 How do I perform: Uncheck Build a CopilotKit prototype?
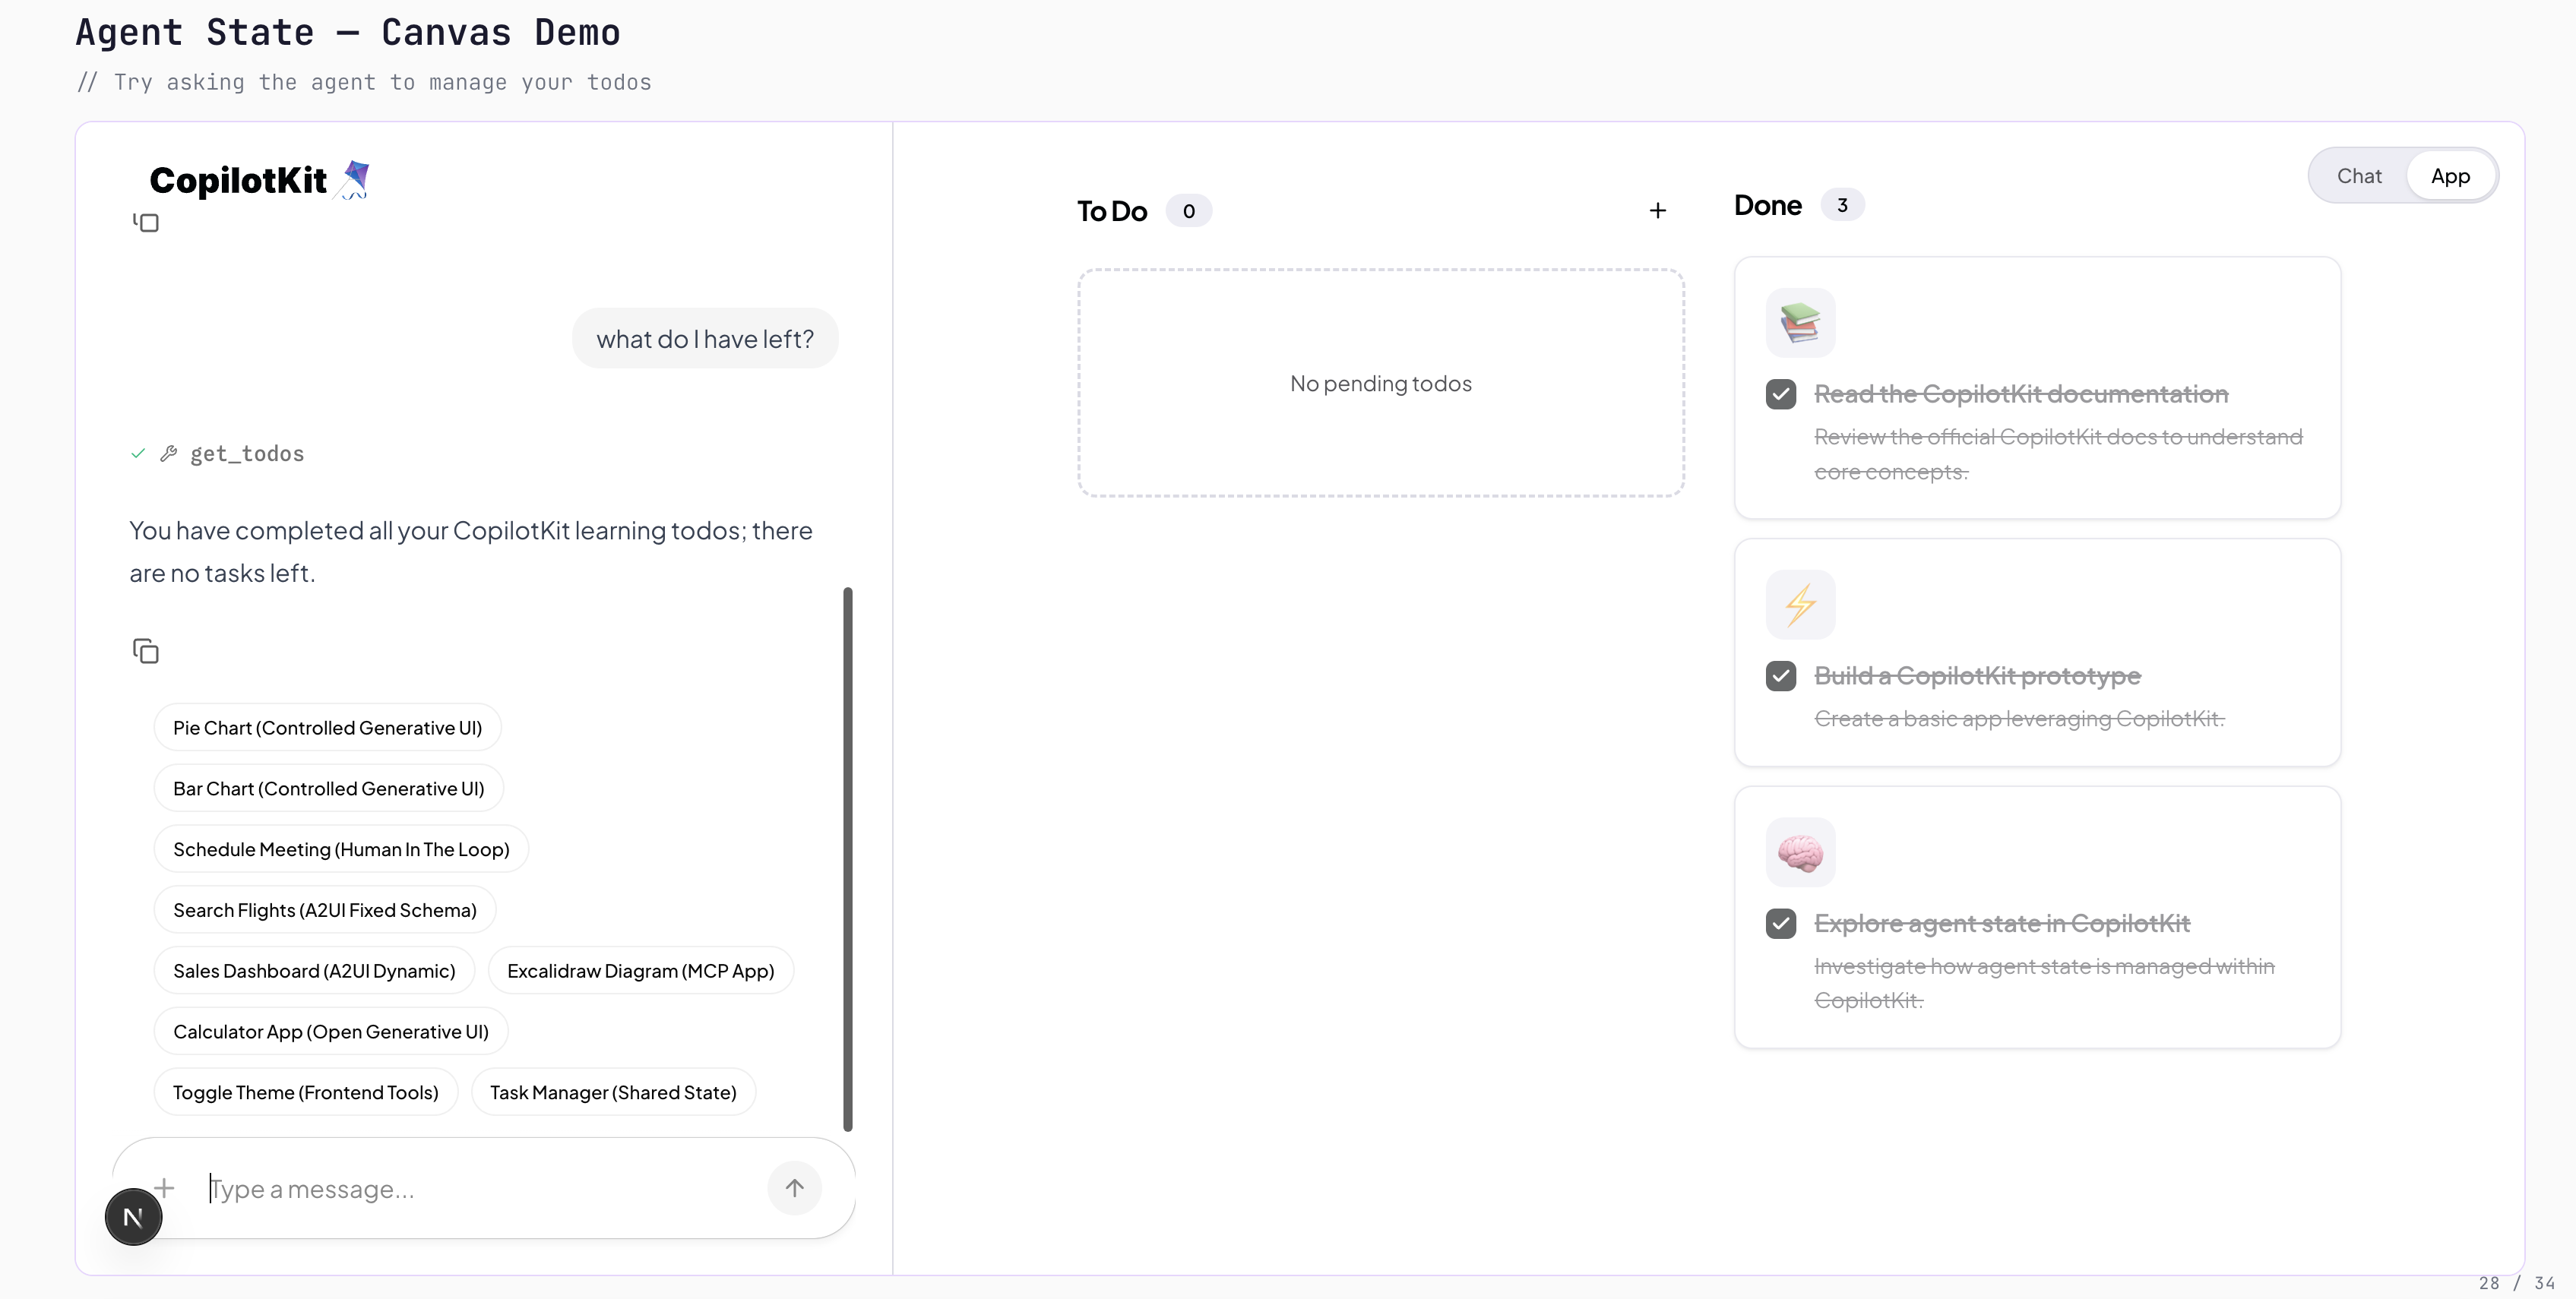tap(1781, 676)
